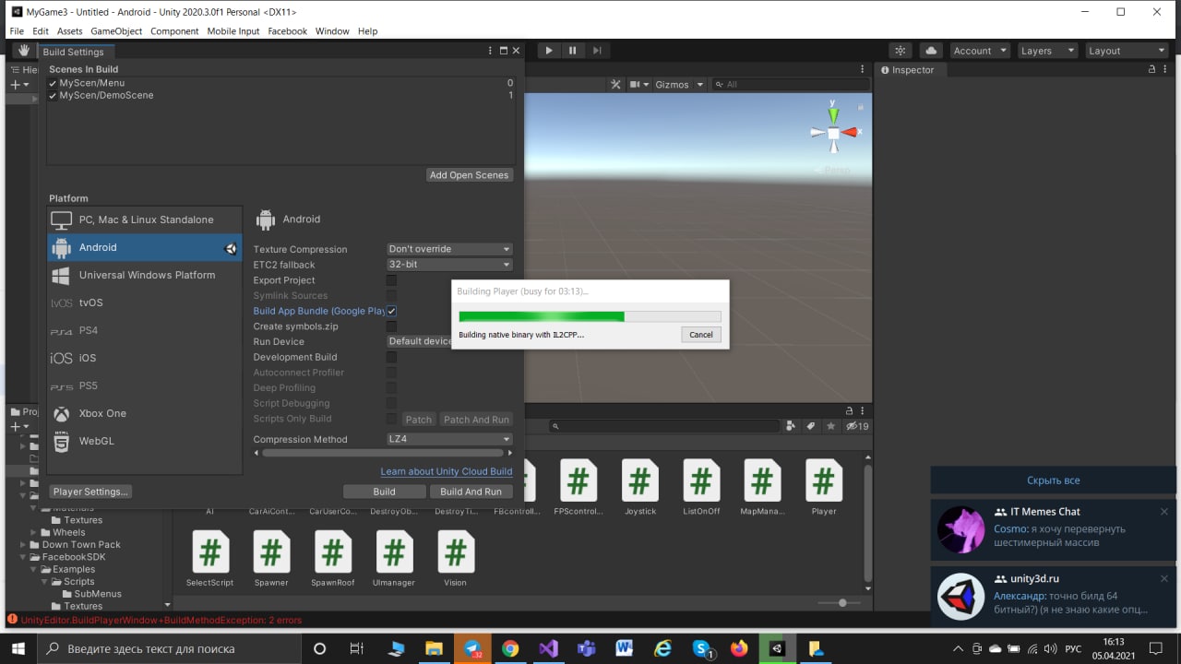The width and height of the screenshot is (1181, 664).
Task: Click the Deep Profiling checkbox
Action: point(391,388)
